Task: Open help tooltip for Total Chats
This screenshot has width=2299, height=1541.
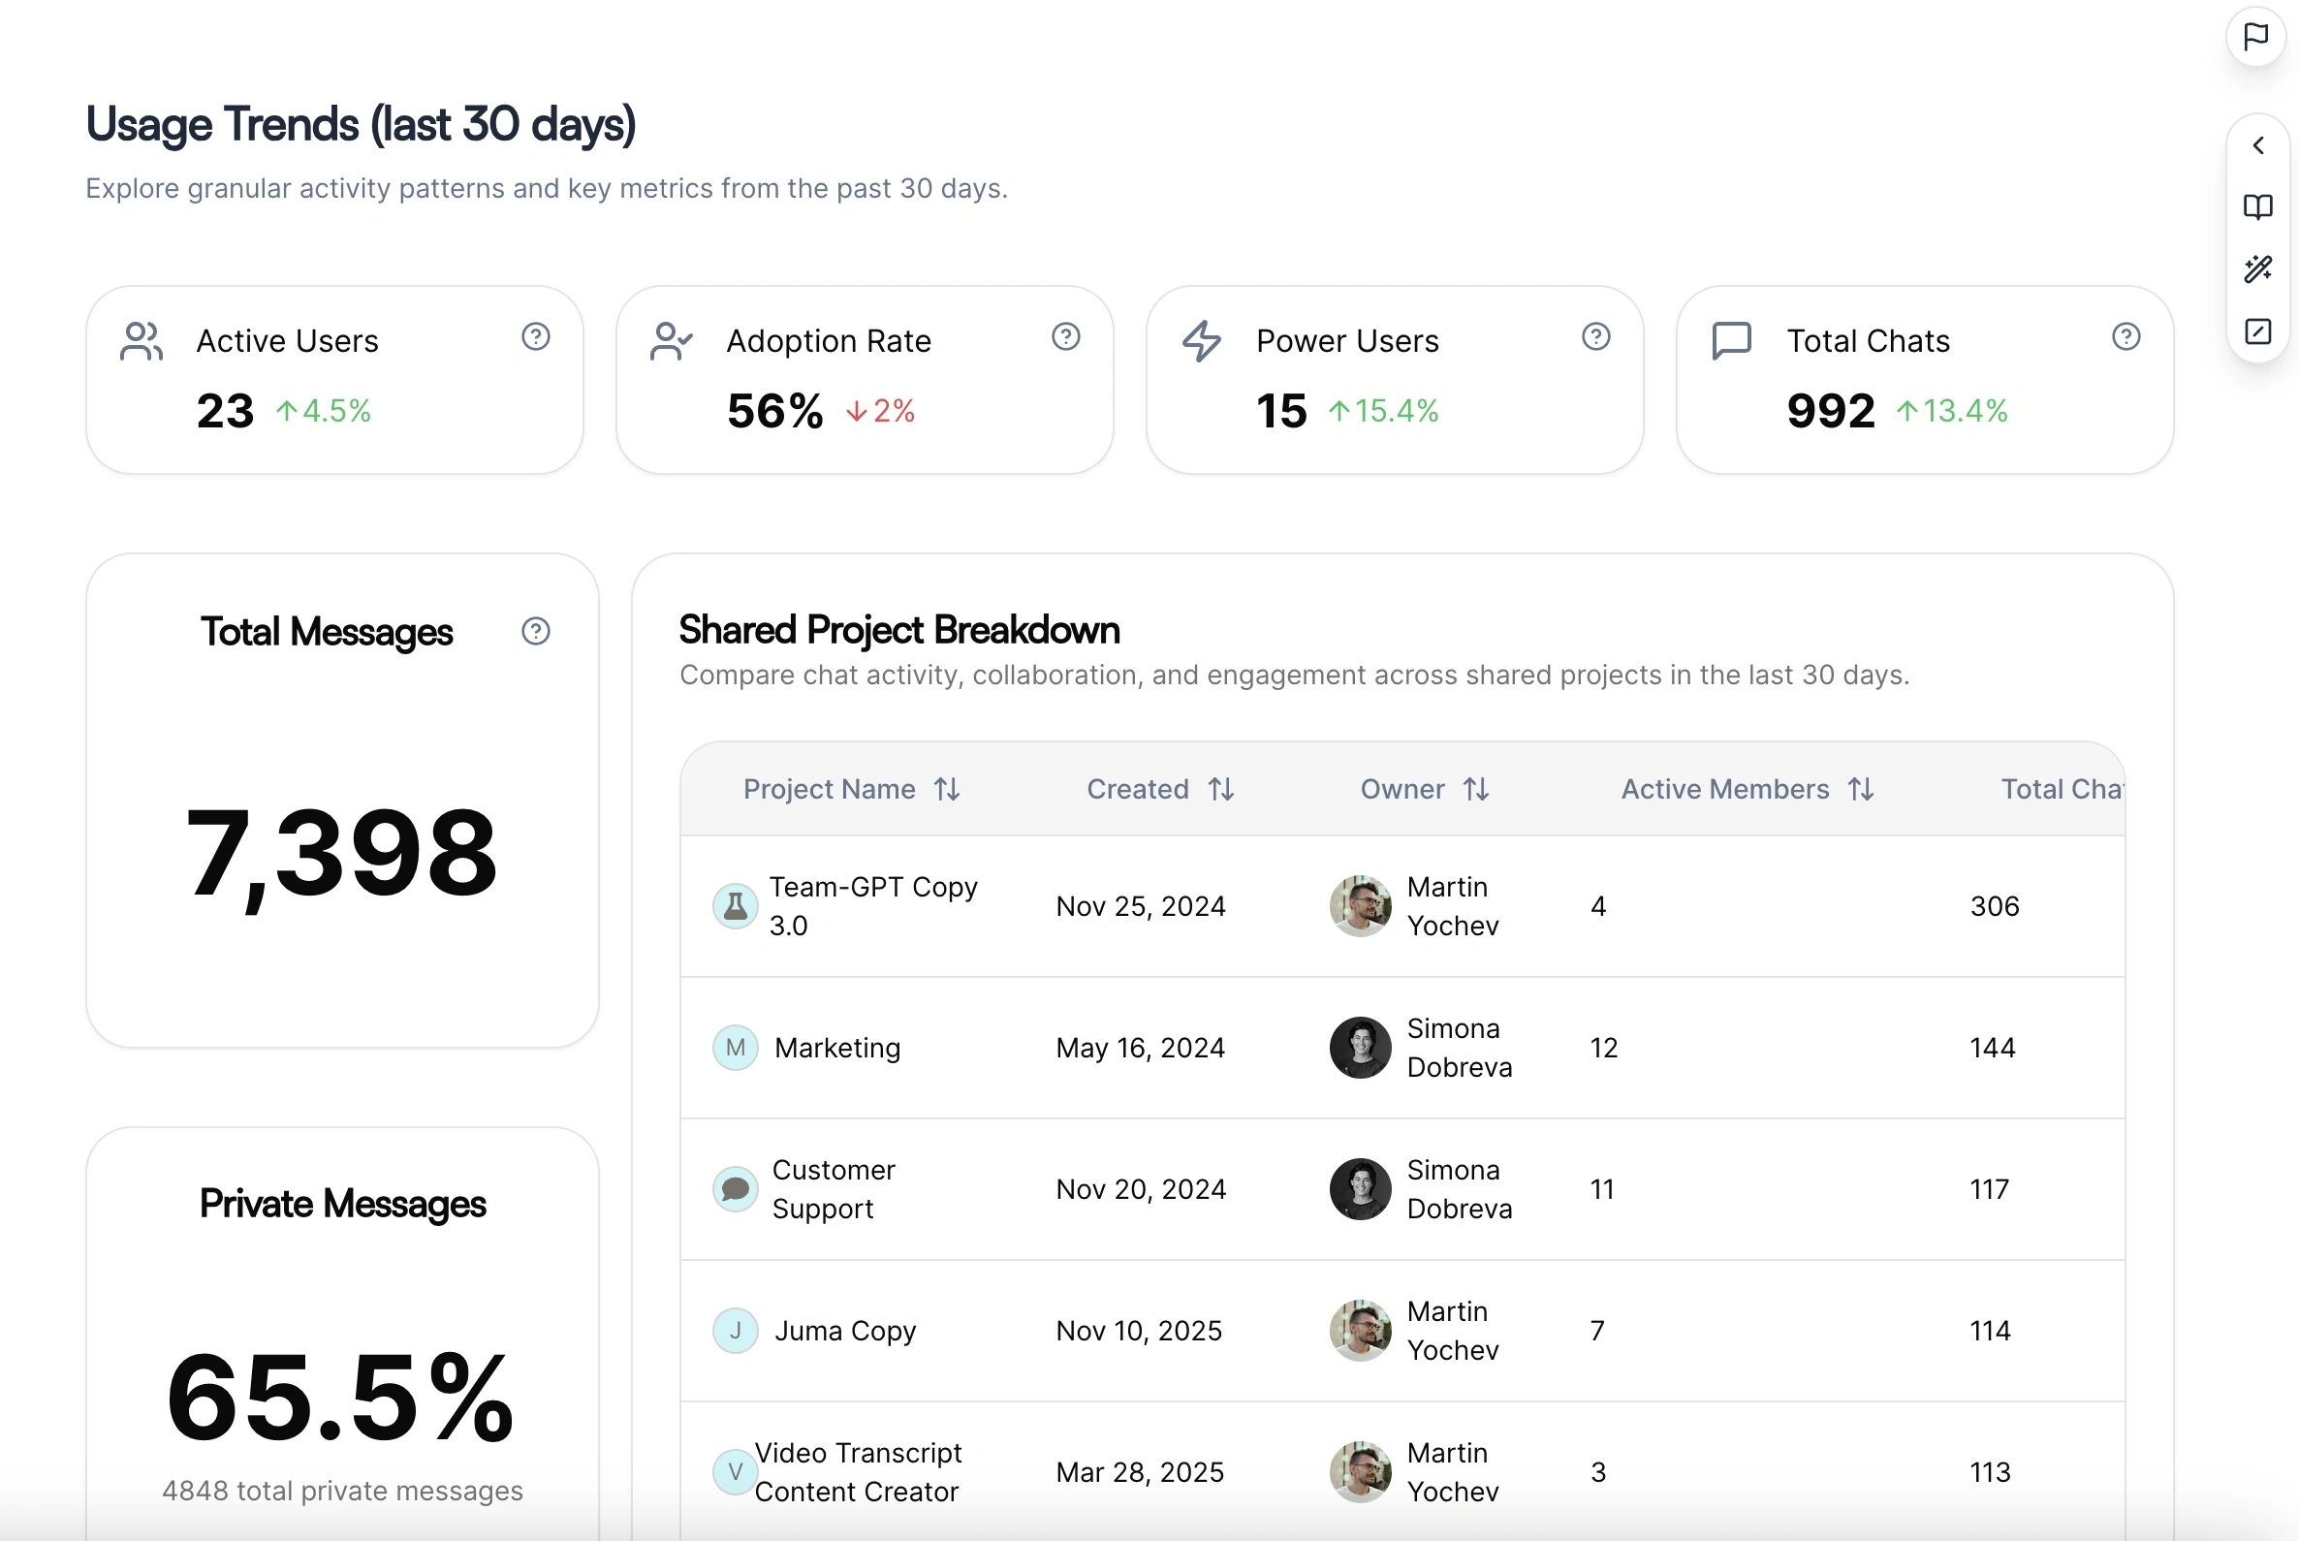Action: click(x=2126, y=337)
